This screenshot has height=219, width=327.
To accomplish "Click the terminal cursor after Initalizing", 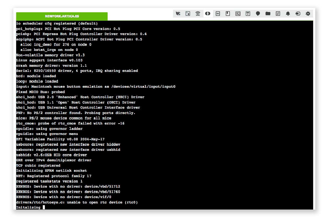I will (x=44, y=208).
